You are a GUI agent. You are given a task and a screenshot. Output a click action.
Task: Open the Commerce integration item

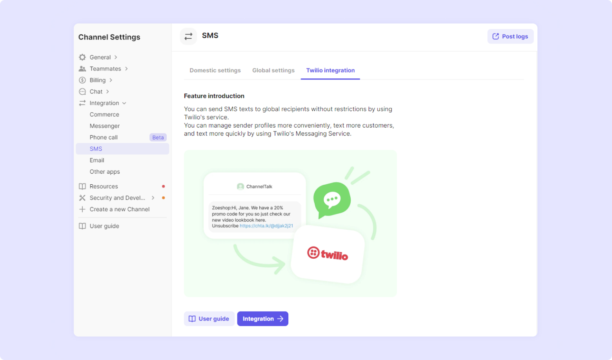(122, 115)
